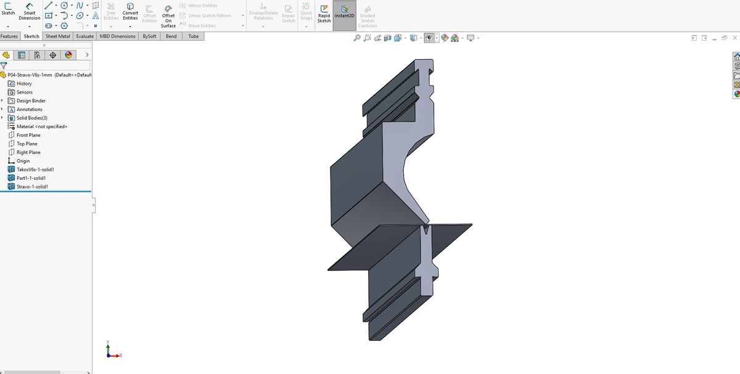Screen dimensions: 740x374
Task: Select Sensors in the feature tree
Action: (20, 92)
